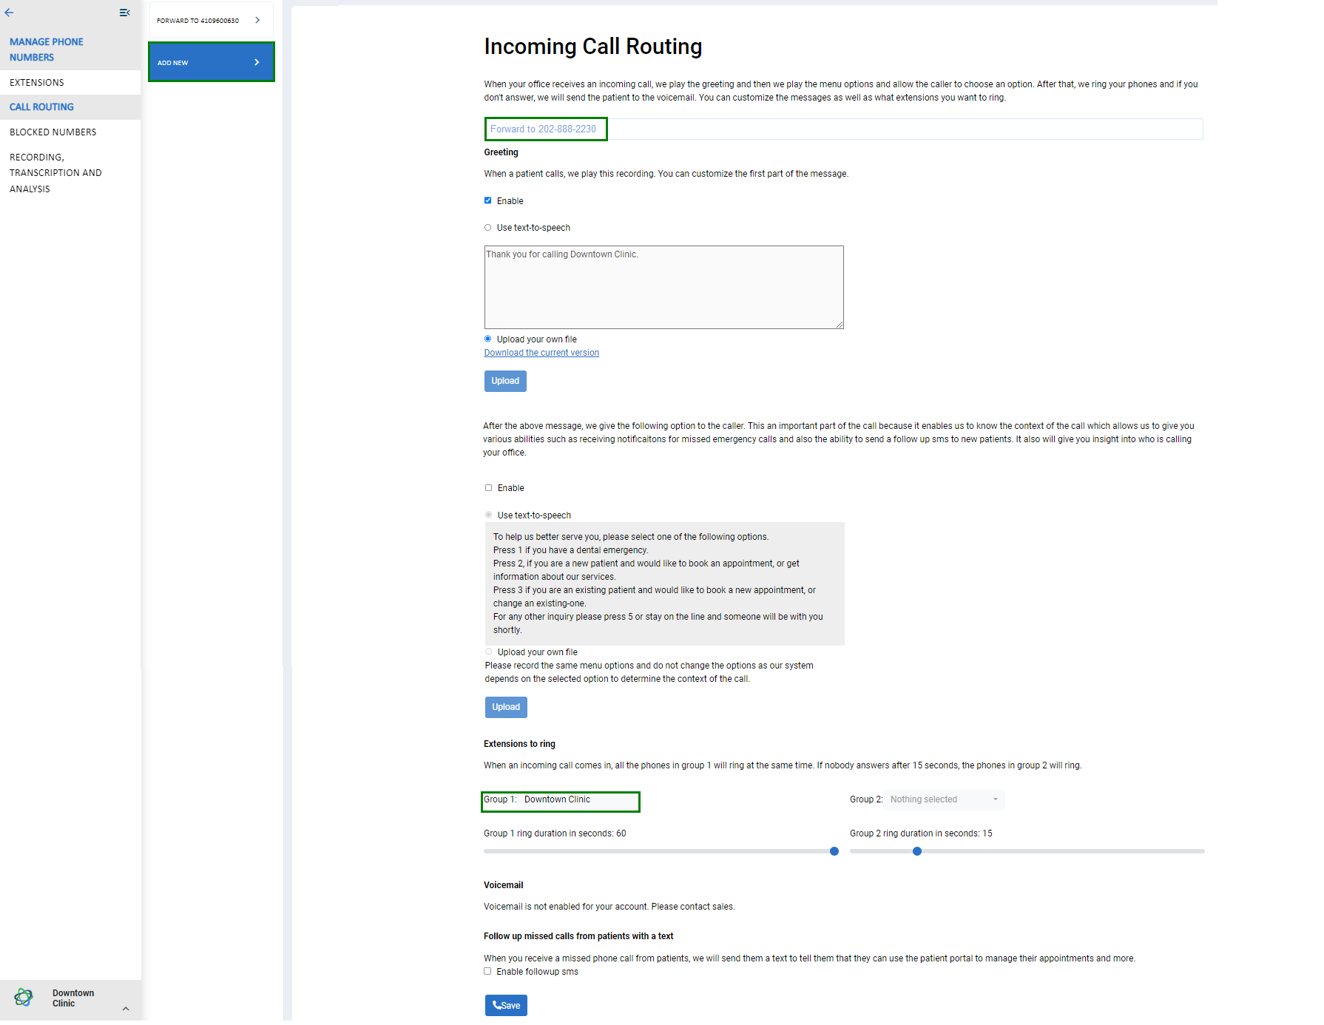This screenshot has height=1025, width=1324.
Task: Click the greeting message text area
Action: pyautogui.click(x=663, y=287)
